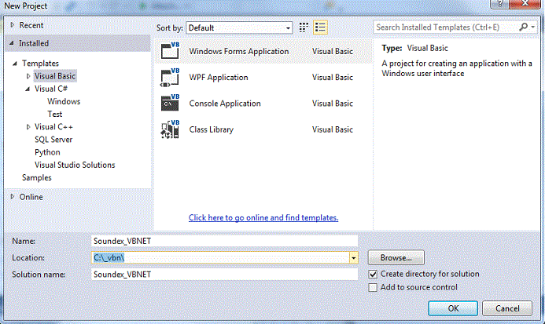
Task: Click the project Name input field
Action: tap(225, 241)
